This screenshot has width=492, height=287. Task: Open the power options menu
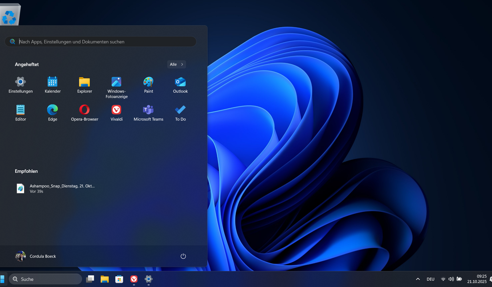(183, 256)
